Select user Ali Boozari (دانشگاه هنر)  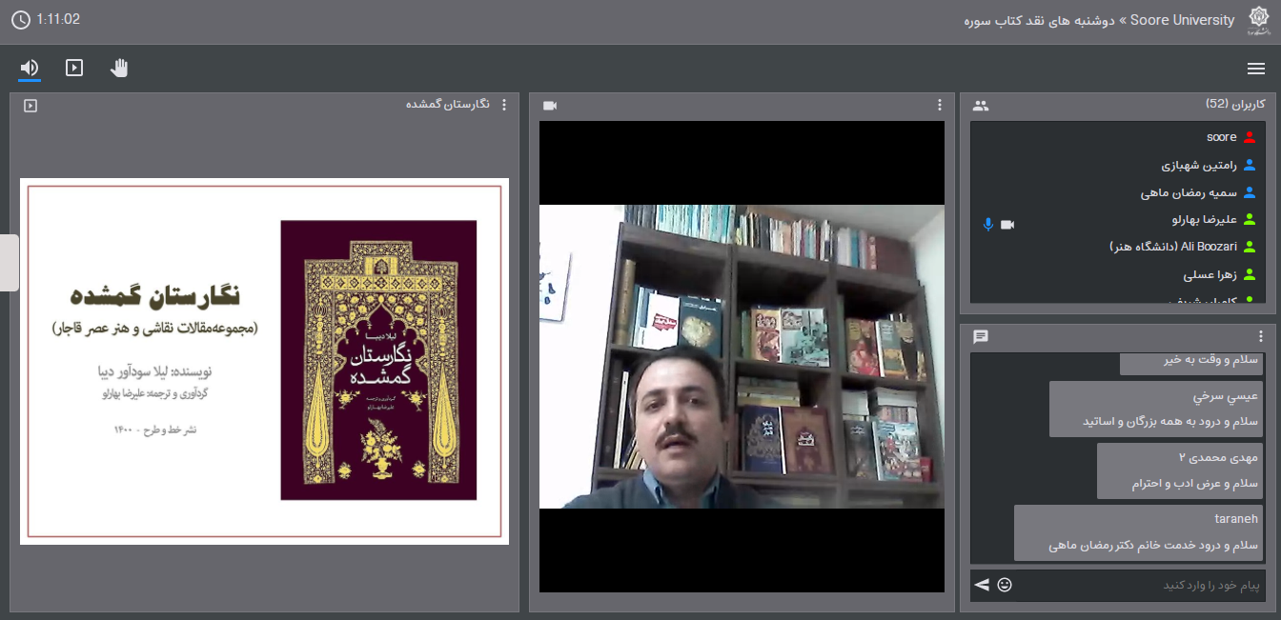tap(1118, 247)
